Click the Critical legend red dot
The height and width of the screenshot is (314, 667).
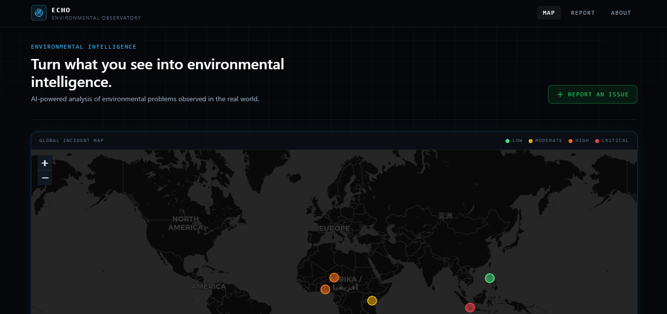pos(597,141)
